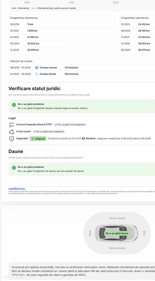This screenshot has width=155, height=281.
Task: Click the shield icon next to Asigurată
Action: [12, 139]
